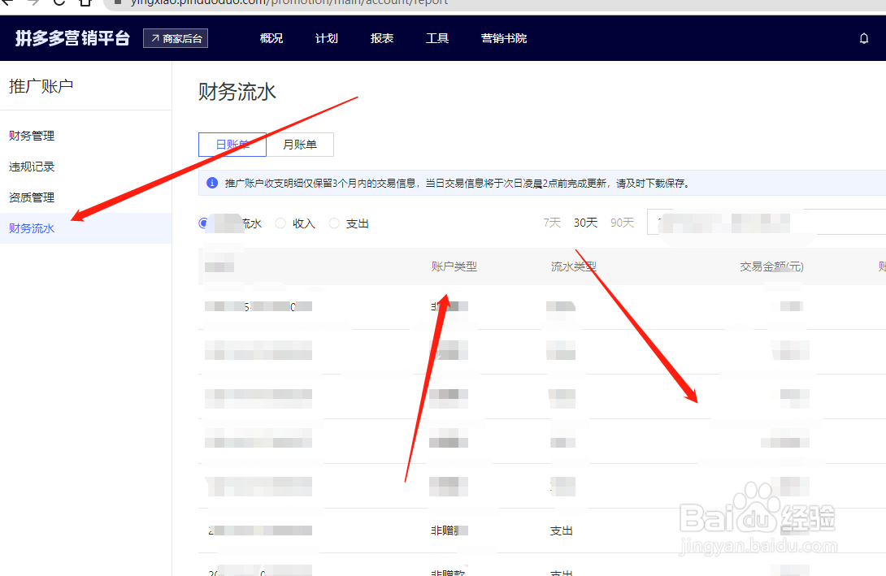Switch to the 月账单 tab
The image size is (886, 576).
click(300, 145)
